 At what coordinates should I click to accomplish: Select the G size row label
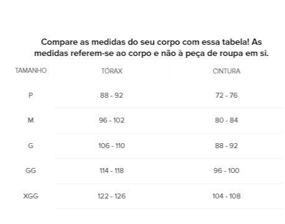(30, 146)
